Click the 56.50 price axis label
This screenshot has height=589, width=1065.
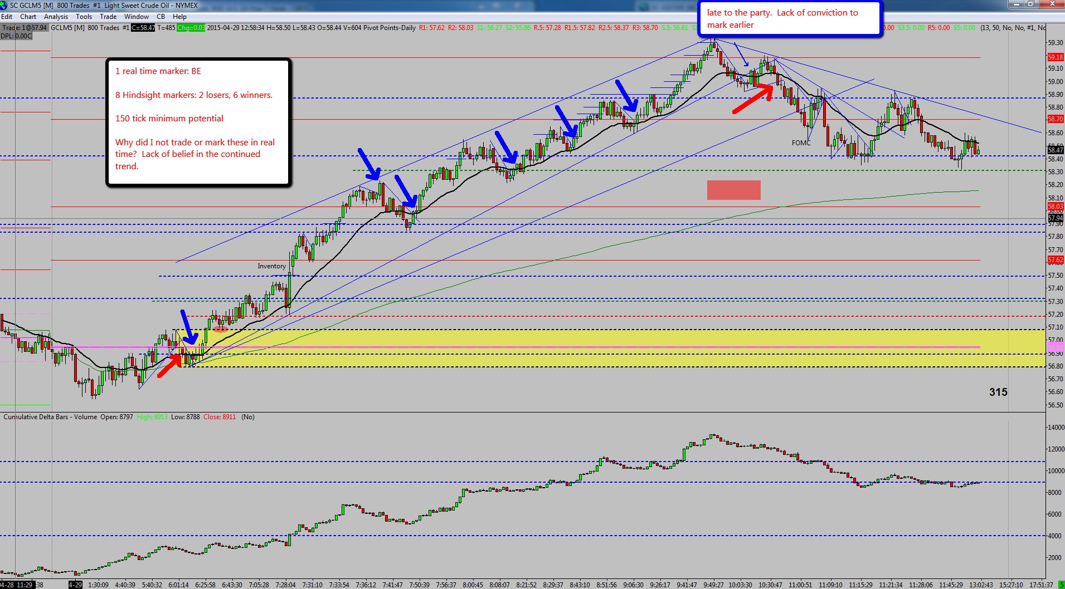tap(1055, 405)
